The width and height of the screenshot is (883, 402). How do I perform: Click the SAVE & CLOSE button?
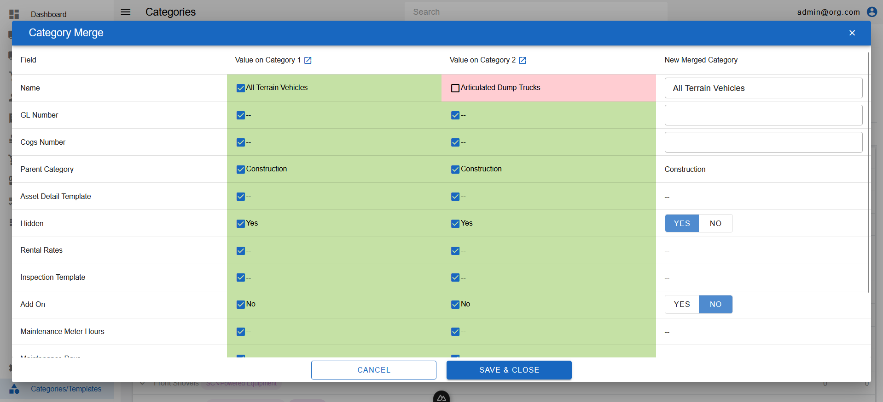click(x=509, y=370)
